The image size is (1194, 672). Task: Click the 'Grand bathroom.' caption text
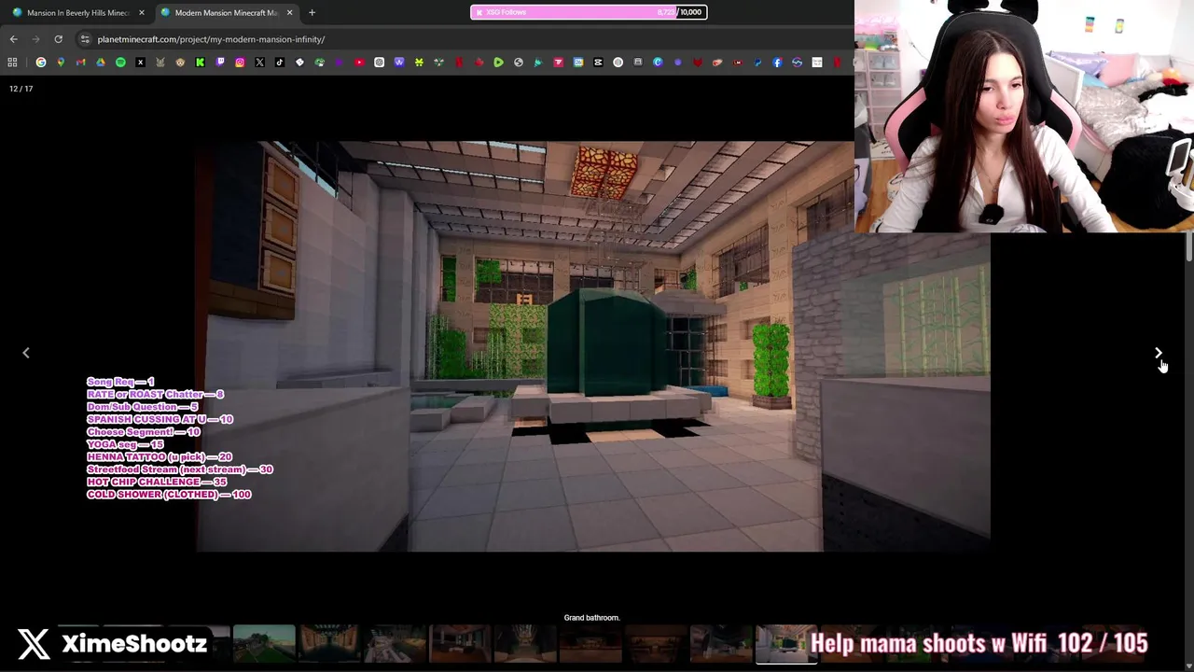(x=591, y=618)
